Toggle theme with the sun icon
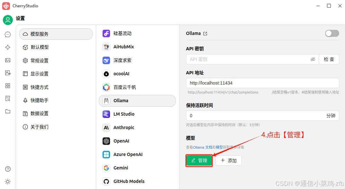 pyautogui.click(x=8, y=182)
